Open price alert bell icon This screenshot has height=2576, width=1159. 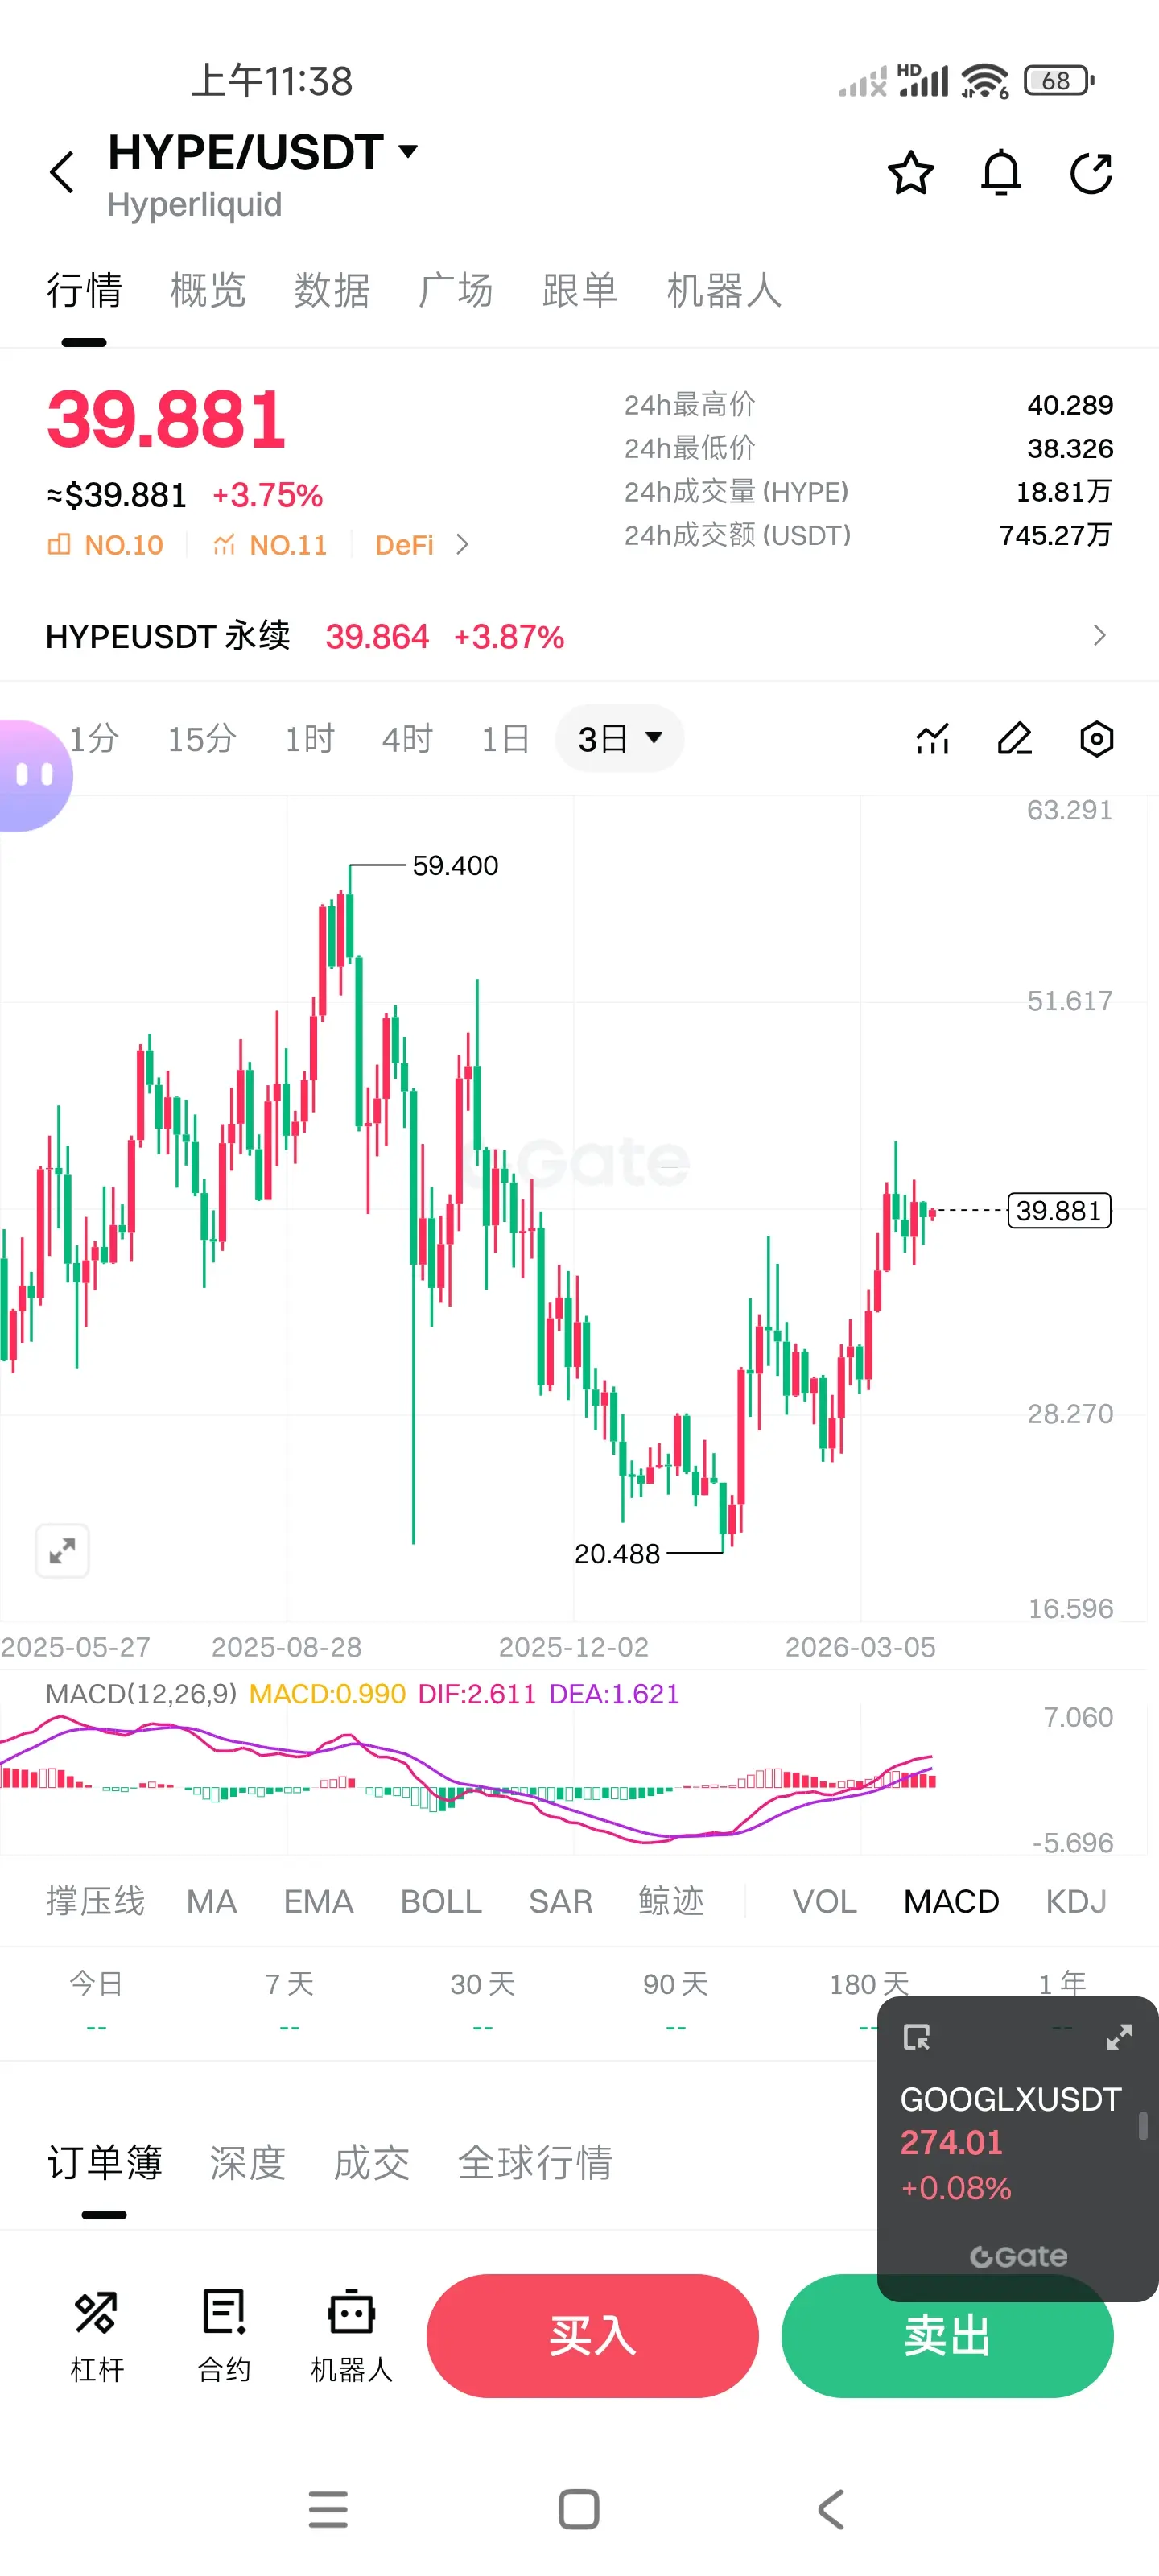(1000, 173)
